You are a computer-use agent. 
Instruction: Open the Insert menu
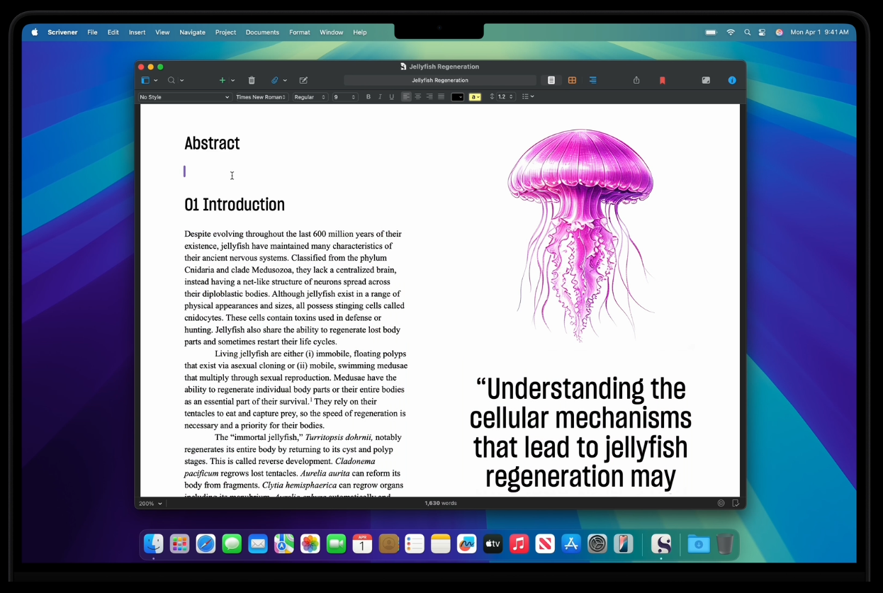[137, 32]
